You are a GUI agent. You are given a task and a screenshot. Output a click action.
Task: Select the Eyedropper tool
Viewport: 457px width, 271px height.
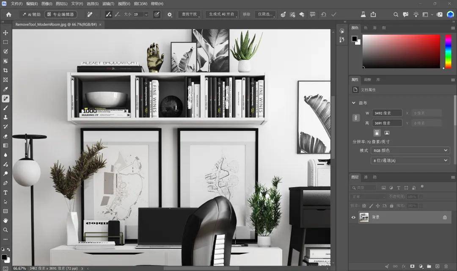click(x=6, y=89)
